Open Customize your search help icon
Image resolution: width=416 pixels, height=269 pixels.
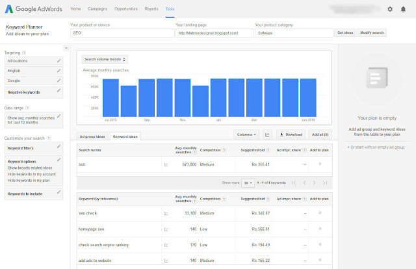point(49,138)
